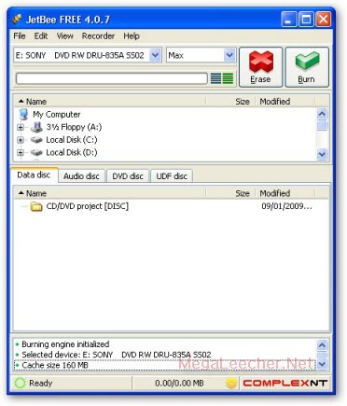
Task: Click the COMPLEXNT logo
Action: point(285,384)
